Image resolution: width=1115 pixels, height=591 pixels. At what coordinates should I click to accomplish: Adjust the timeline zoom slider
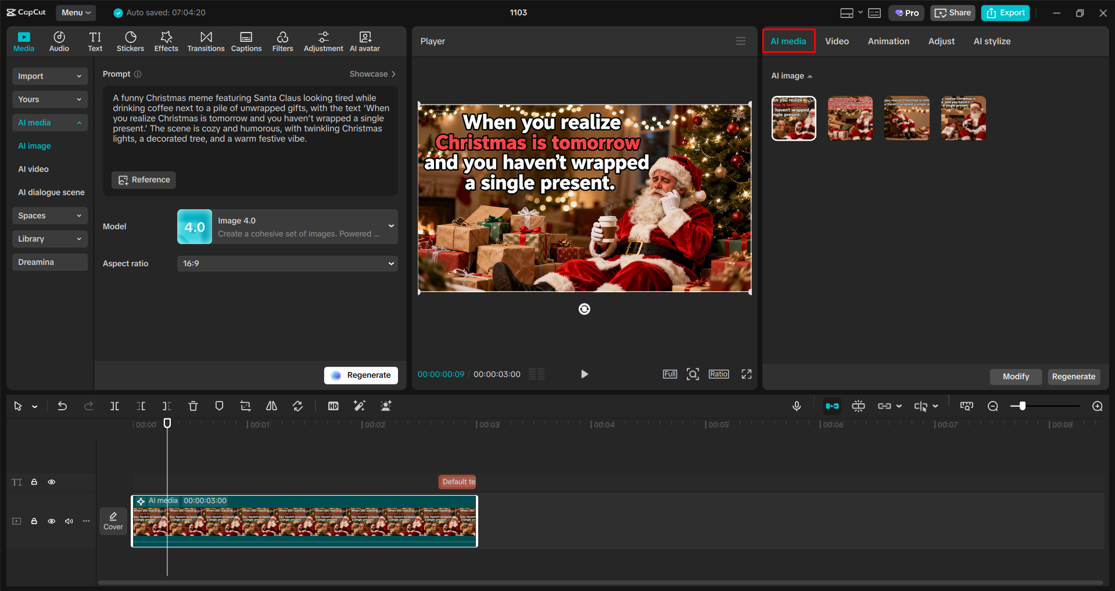click(x=1024, y=406)
